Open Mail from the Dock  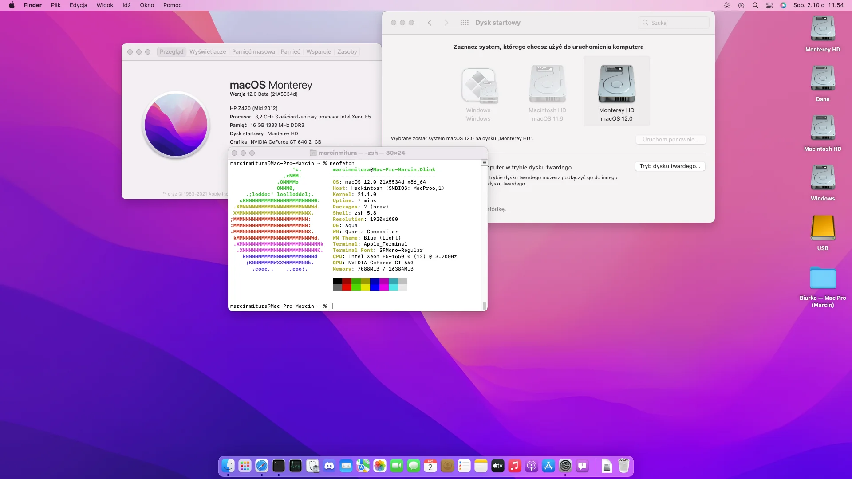(x=346, y=466)
